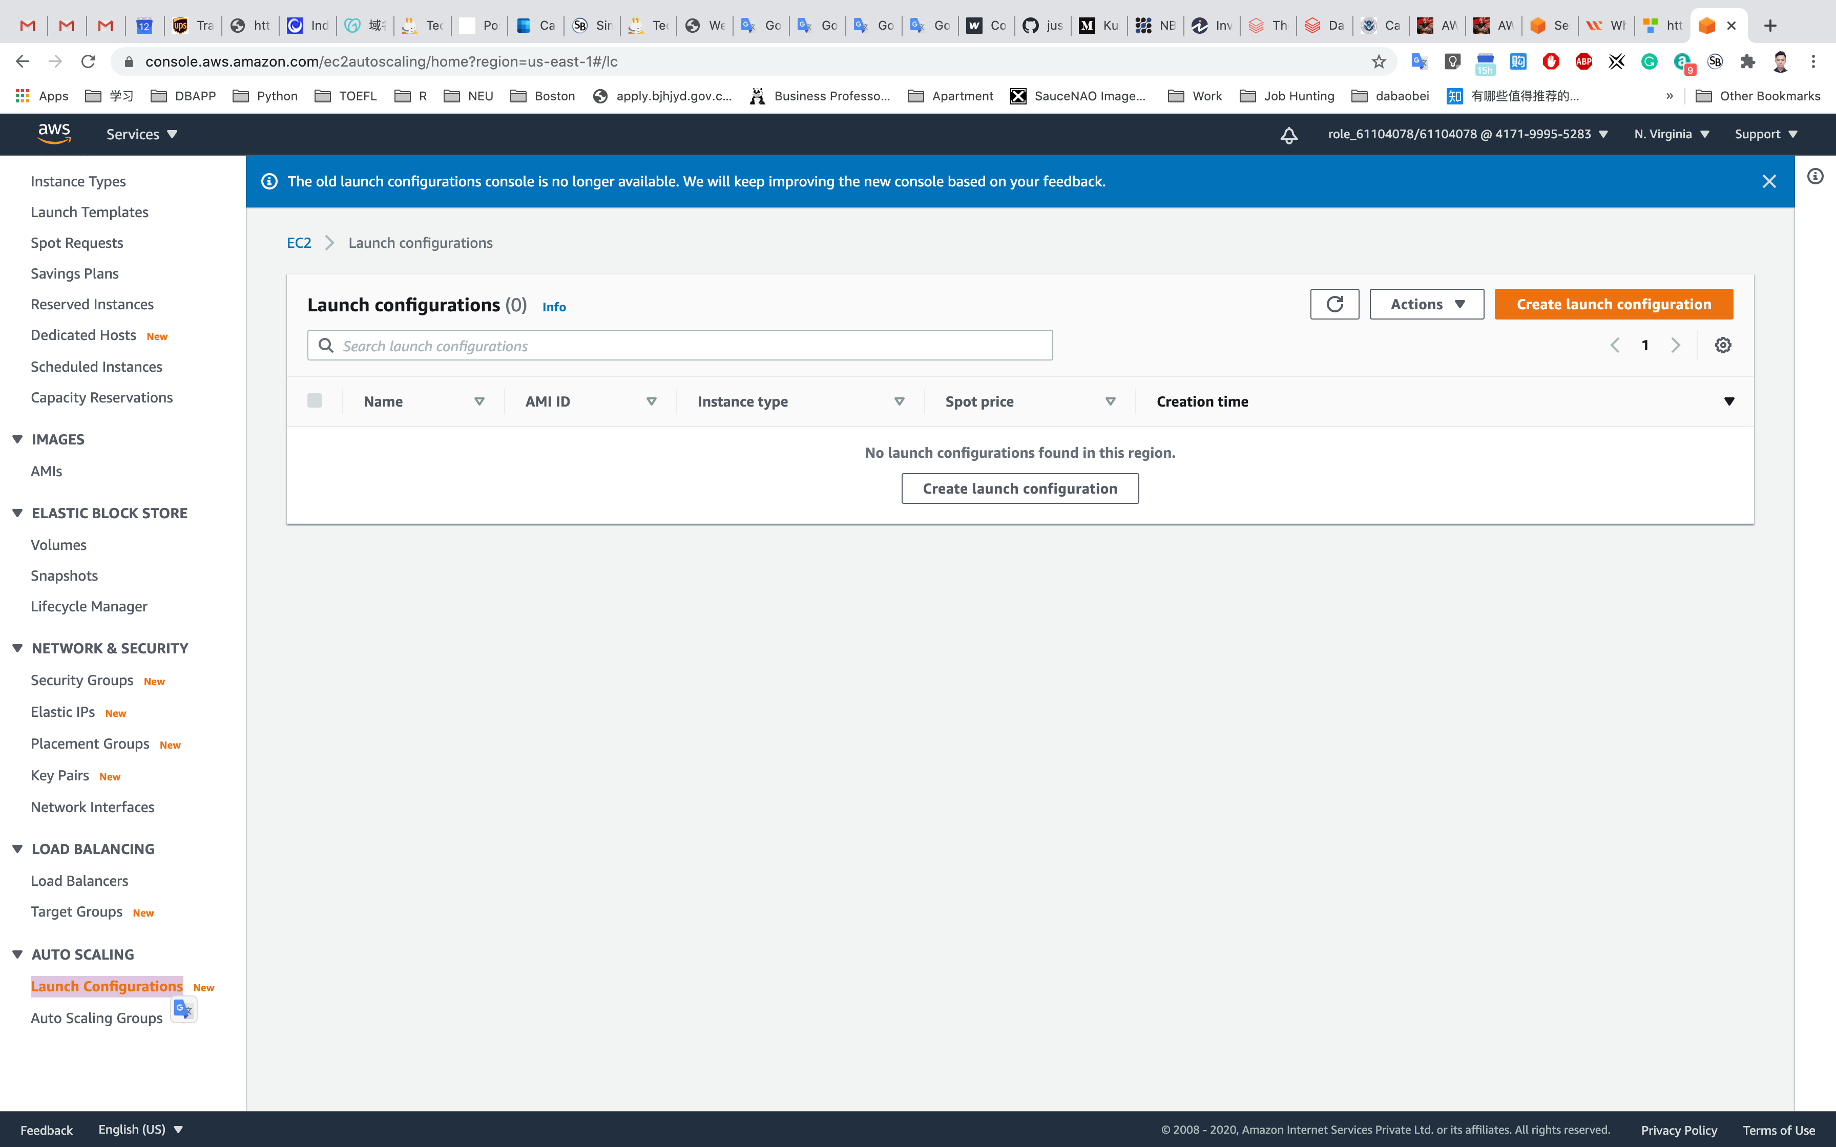Open the Actions dropdown
The width and height of the screenshot is (1836, 1147).
1426,304
